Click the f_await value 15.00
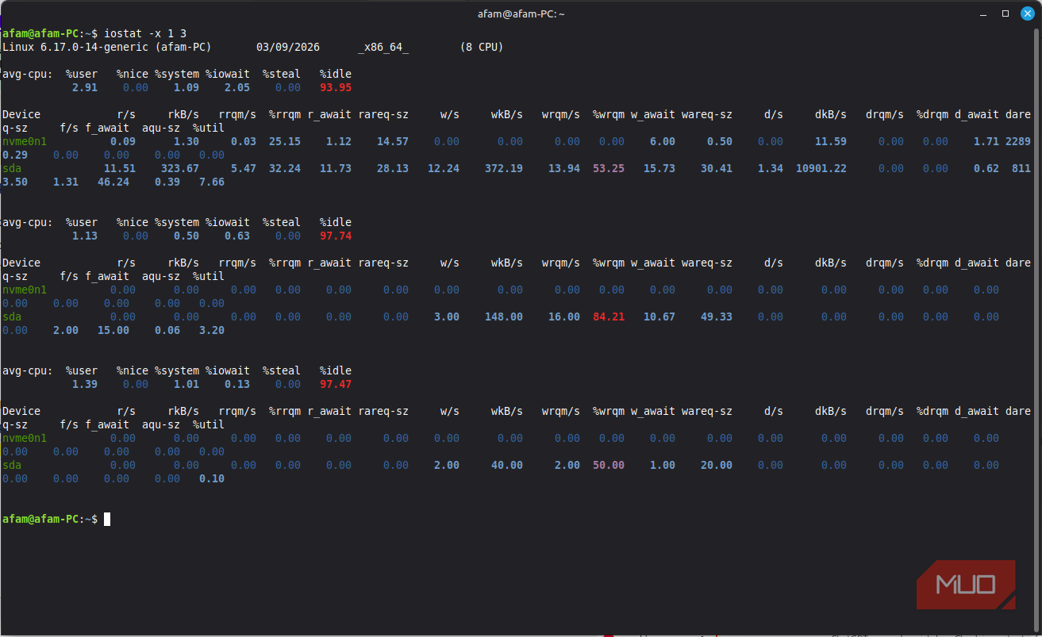1042x637 pixels. (113, 330)
